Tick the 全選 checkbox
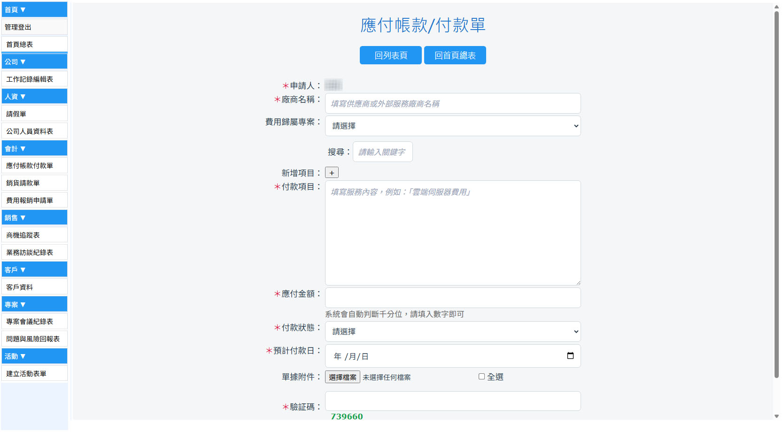783x440 pixels. 481,377
